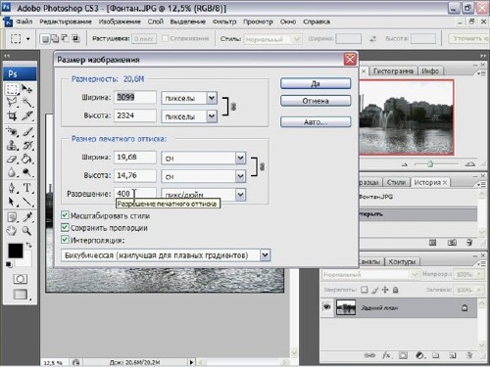Select the Blur tool
The height and width of the screenshot is (367, 490).
click(12, 172)
